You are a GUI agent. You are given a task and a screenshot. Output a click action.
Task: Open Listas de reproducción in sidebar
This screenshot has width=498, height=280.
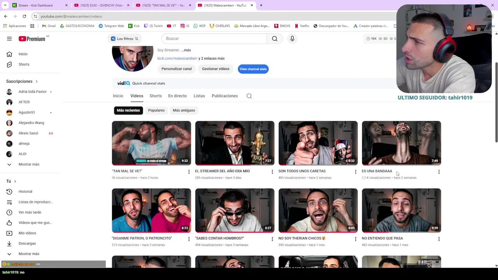click(x=35, y=202)
